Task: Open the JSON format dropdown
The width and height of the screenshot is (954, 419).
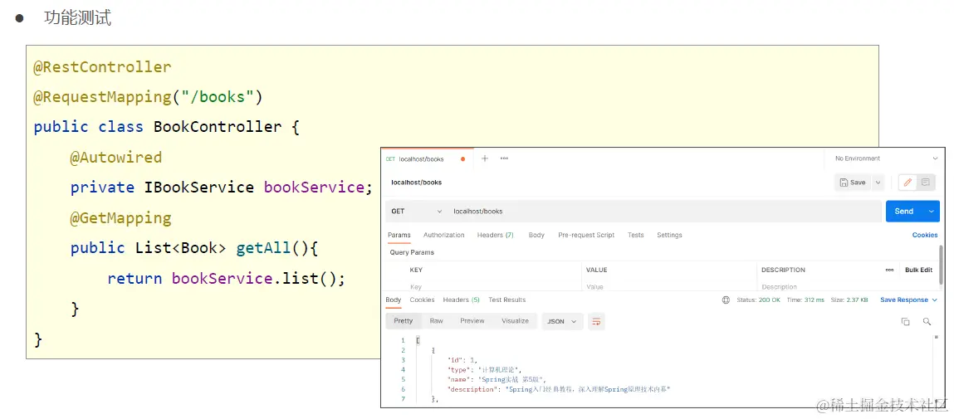Action: click(x=562, y=321)
